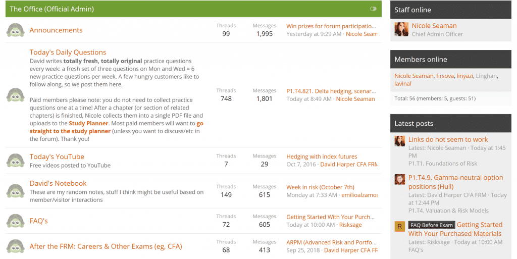Open the Announcements forum

coord(56,30)
